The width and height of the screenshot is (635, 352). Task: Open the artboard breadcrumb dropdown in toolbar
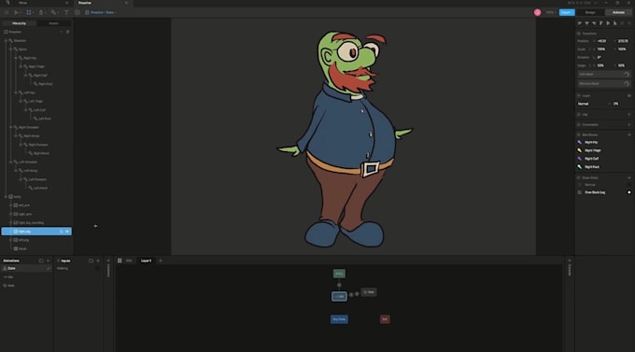(101, 12)
